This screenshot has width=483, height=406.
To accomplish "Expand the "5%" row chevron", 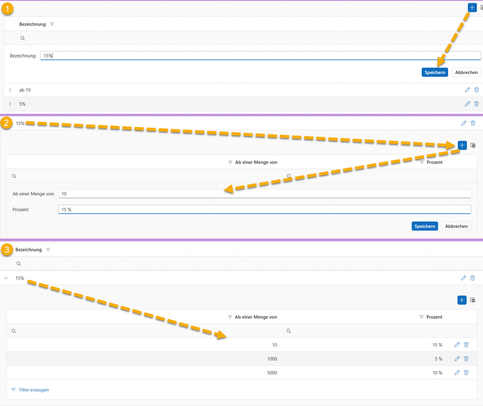I will (x=10, y=104).
